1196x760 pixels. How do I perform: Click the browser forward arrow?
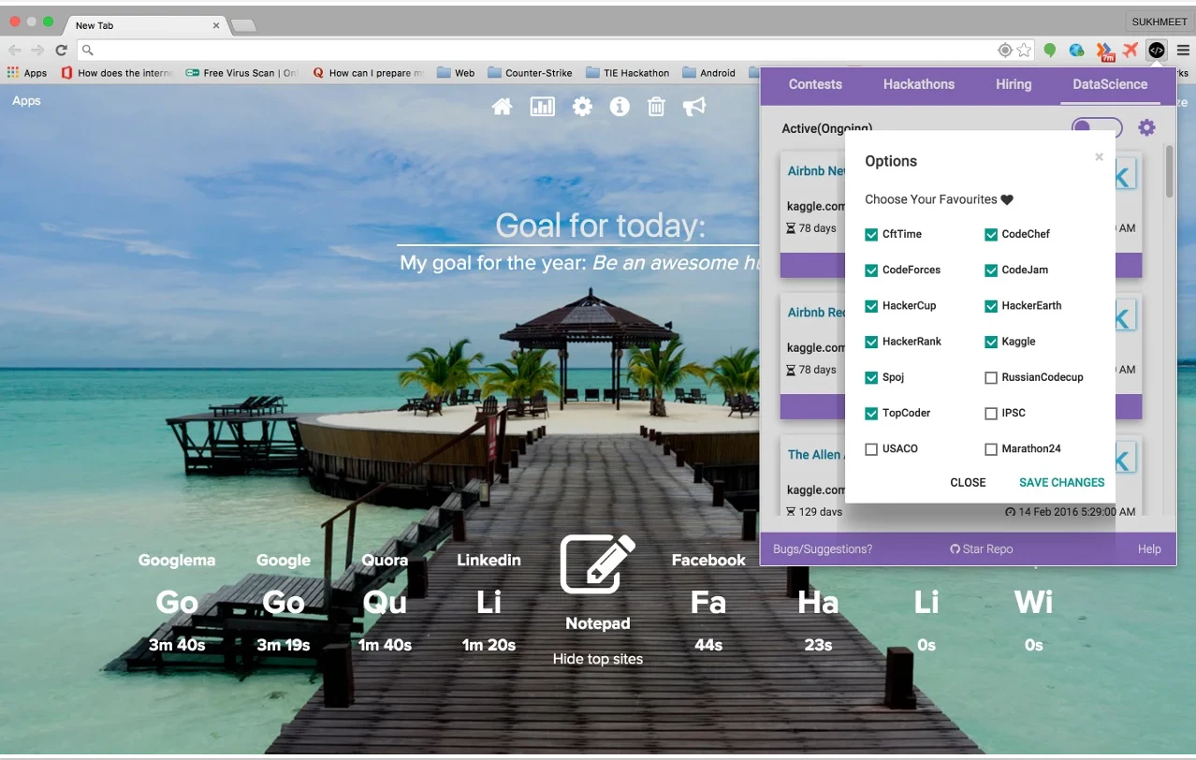pos(37,50)
